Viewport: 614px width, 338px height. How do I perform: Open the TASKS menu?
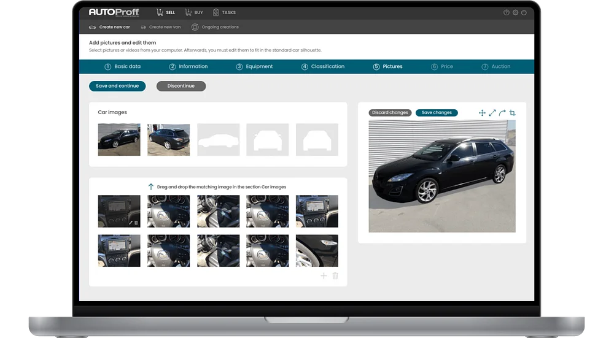224,12
